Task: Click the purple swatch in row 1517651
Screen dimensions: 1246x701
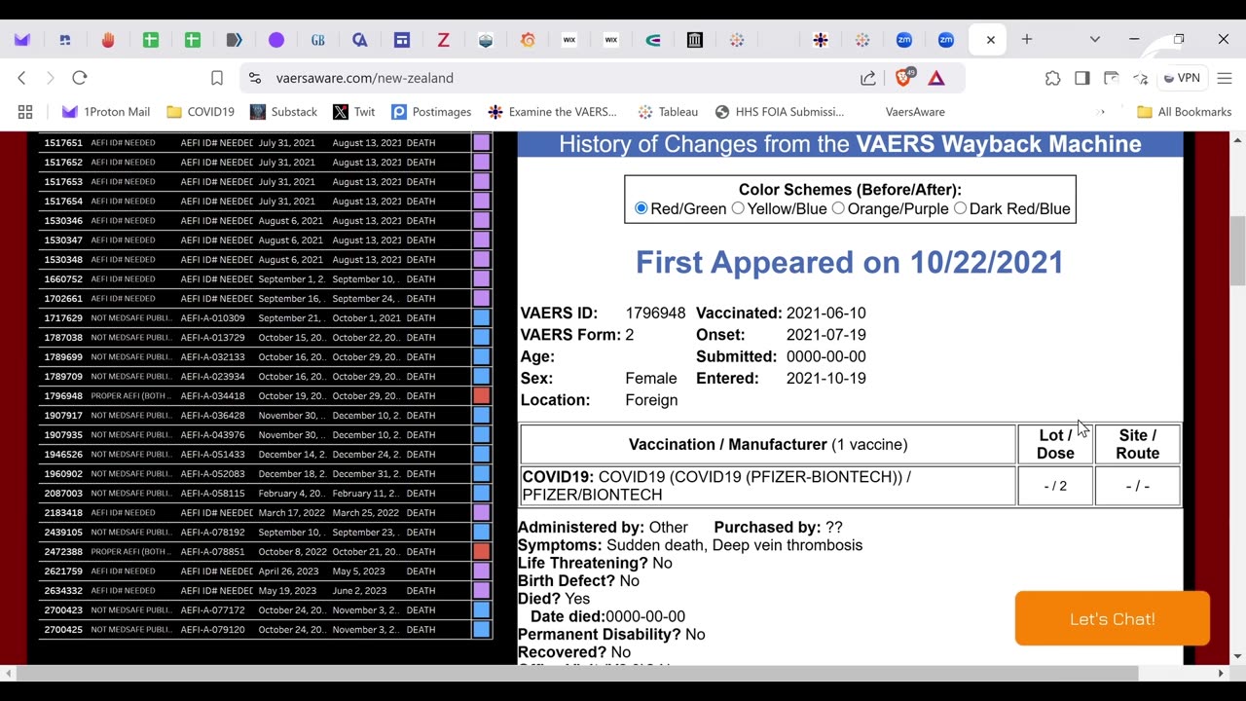Action: [481, 143]
